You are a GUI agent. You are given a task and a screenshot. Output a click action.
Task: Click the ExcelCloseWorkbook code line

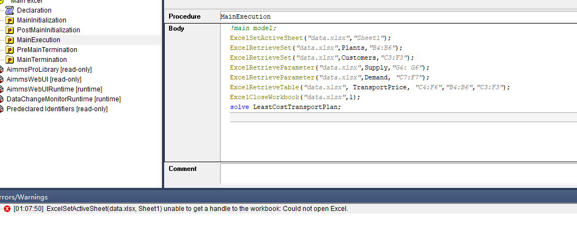(x=295, y=98)
